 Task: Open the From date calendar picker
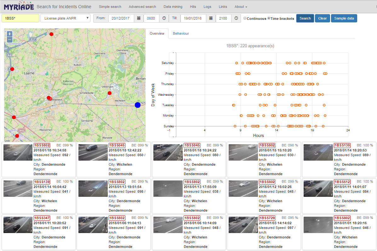point(139,18)
